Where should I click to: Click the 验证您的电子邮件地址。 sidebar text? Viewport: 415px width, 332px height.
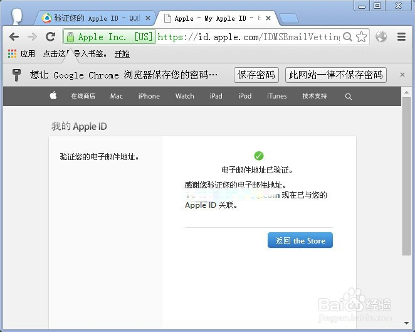point(100,157)
